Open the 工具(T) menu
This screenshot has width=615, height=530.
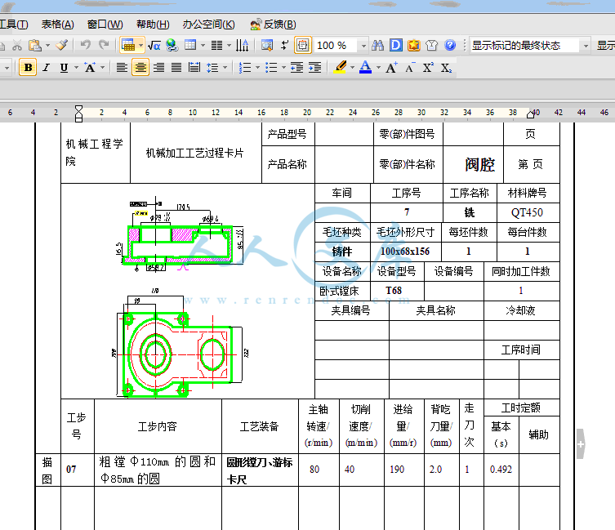(14, 24)
